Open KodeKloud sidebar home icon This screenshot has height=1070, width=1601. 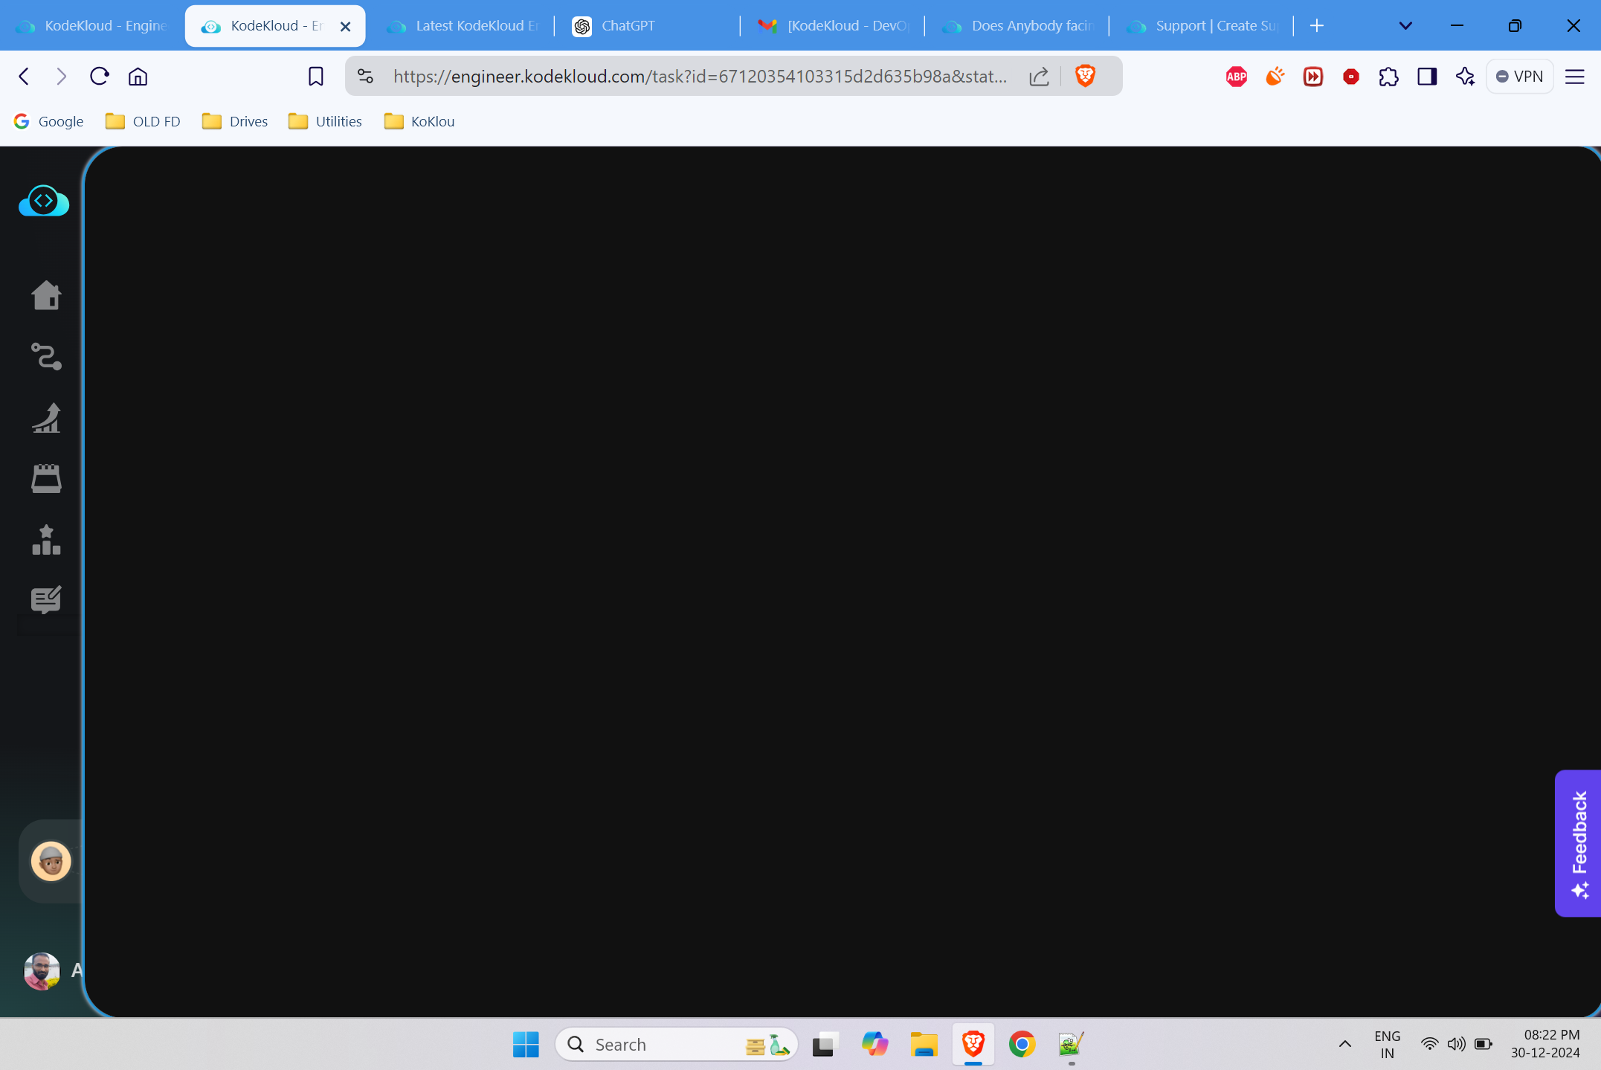click(x=46, y=295)
